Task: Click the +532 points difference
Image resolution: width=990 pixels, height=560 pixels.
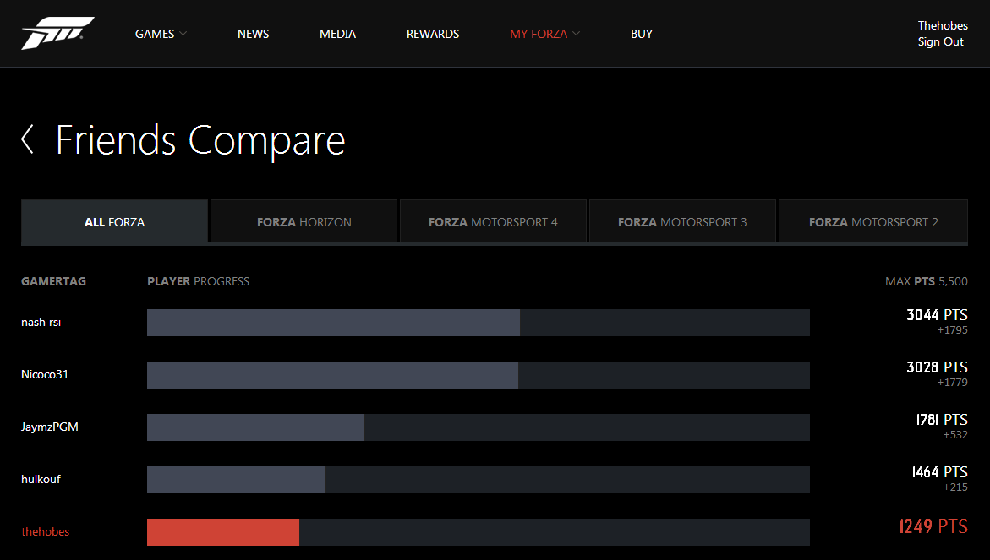Action: pos(955,434)
